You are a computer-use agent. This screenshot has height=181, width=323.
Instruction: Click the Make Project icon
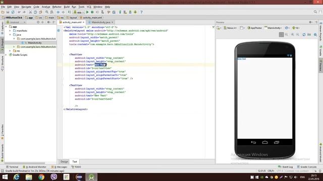pos(69,12)
